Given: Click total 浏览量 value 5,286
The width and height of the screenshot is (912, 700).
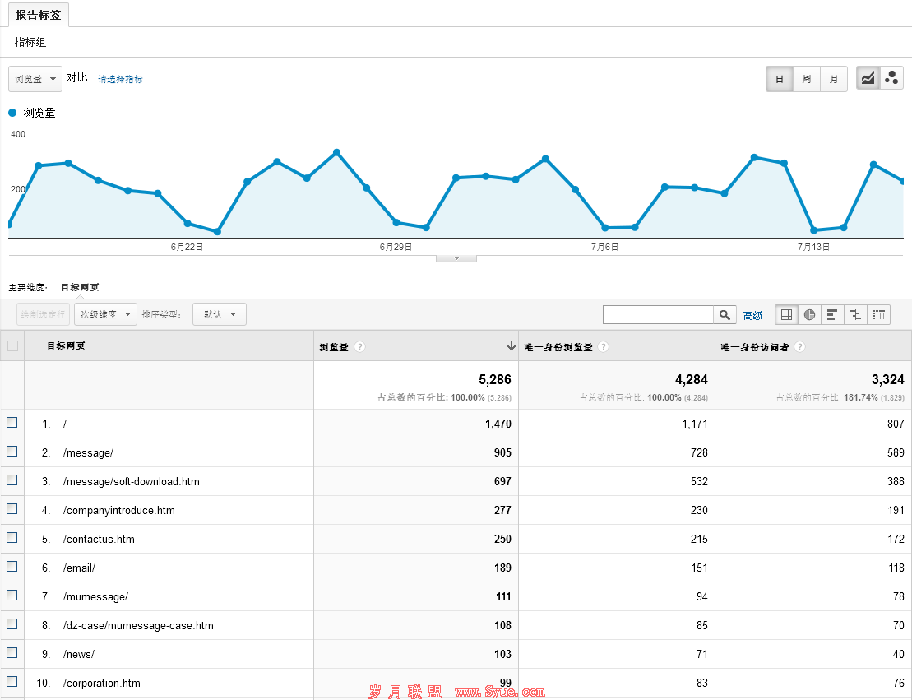Looking at the screenshot, I should pyautogui.click(x=494, y=380).
